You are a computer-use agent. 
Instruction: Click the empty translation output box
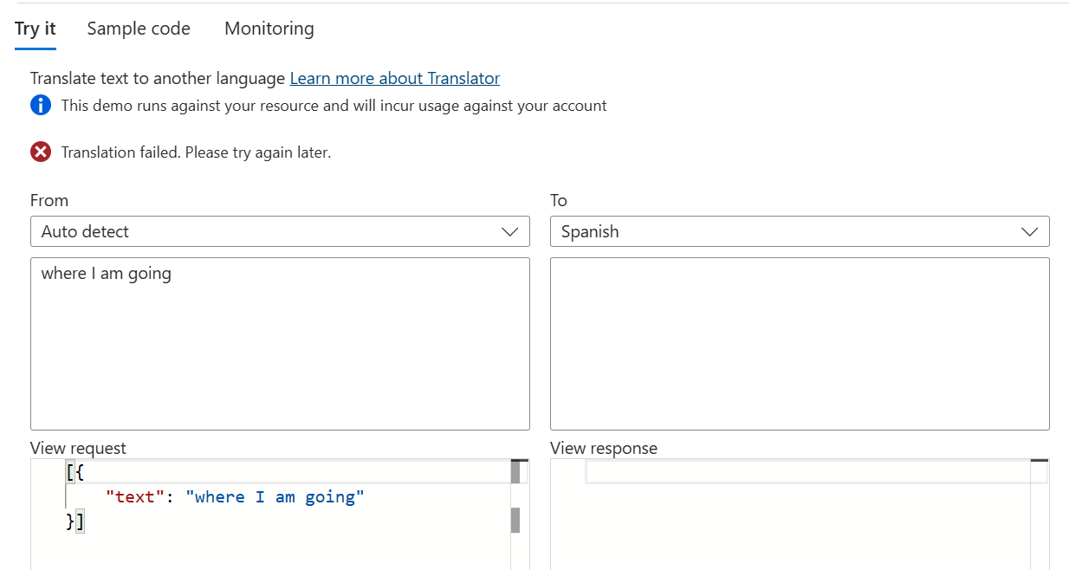(800, 344)
